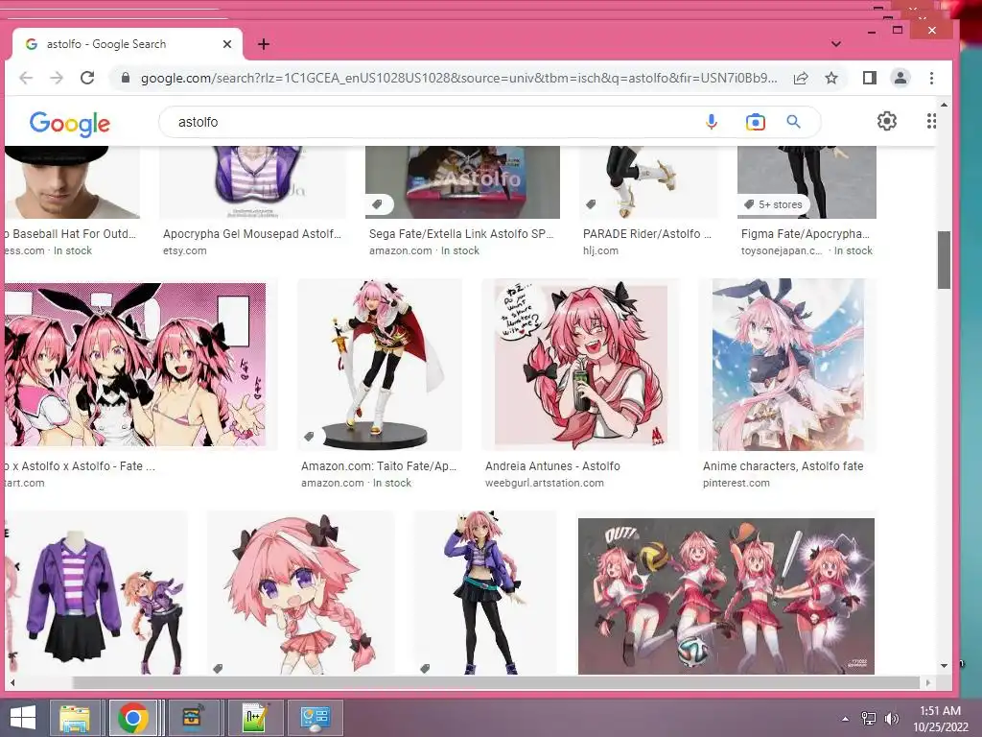Expand tab search dropdown chevron

(836, 44)
